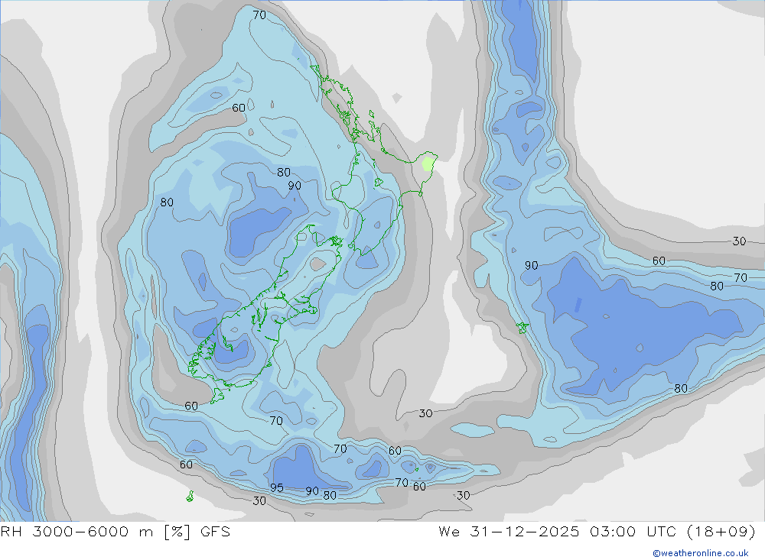Click the light green patch on East Cape
Screen dimensions: 765x560
[x=428, y=163]
